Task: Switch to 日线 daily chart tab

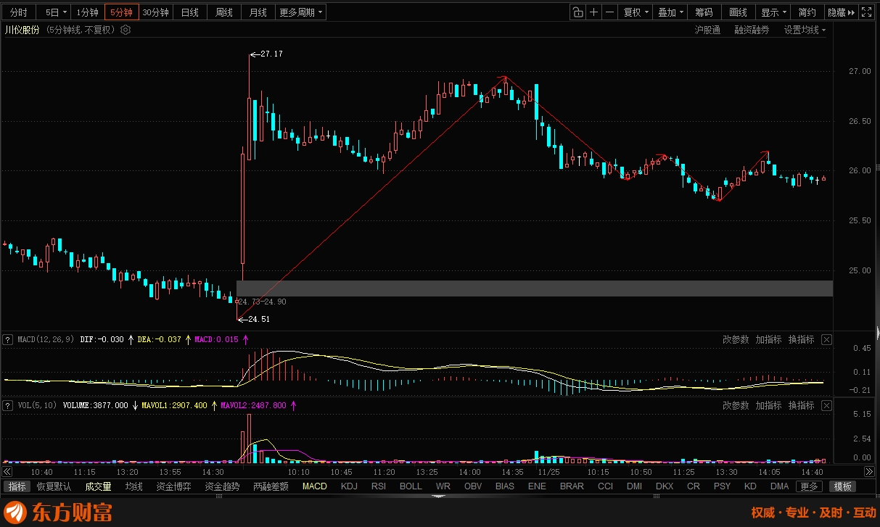Action: [x=190, y=12]
